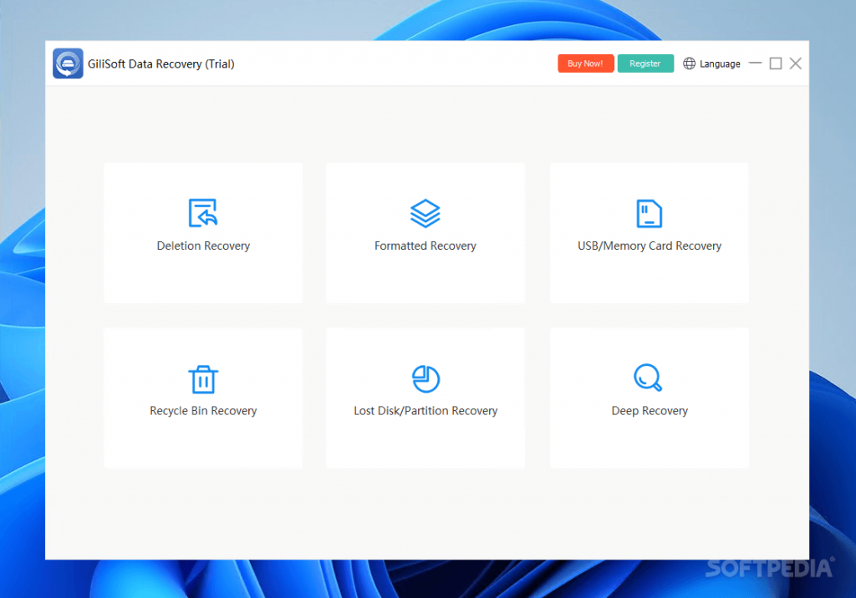Image resolution: width=856 pixels, height=598 pixels.
Task: Click the Deep Recovery label text
Action: click(650, 410)
